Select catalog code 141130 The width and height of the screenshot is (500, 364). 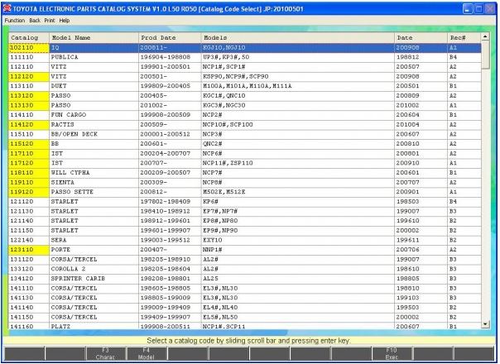tap(29, 298)
